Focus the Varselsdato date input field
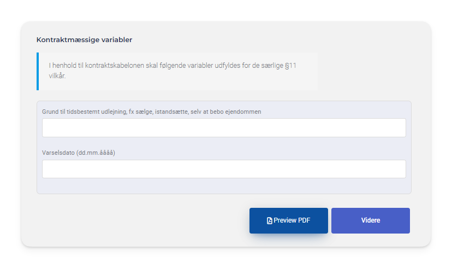This screenshot has height=268, width=452. coord(224,169)
